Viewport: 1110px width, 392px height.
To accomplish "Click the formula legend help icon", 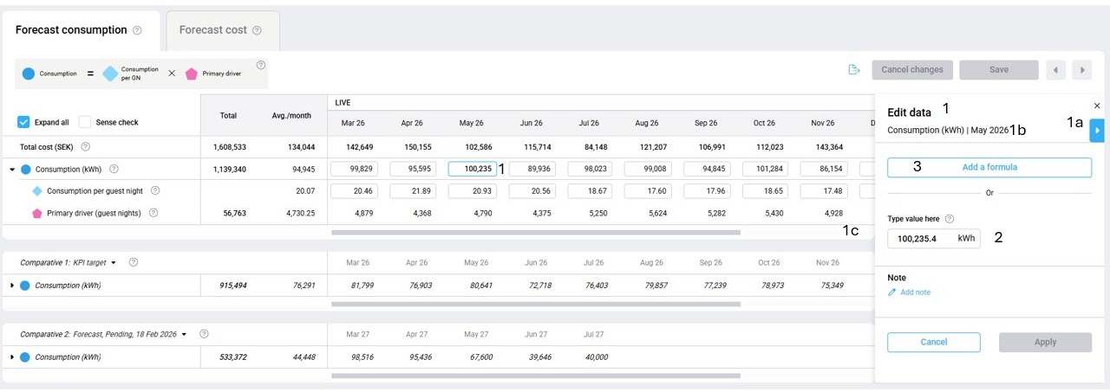I will pyautogui.click(x=261, y=65).
